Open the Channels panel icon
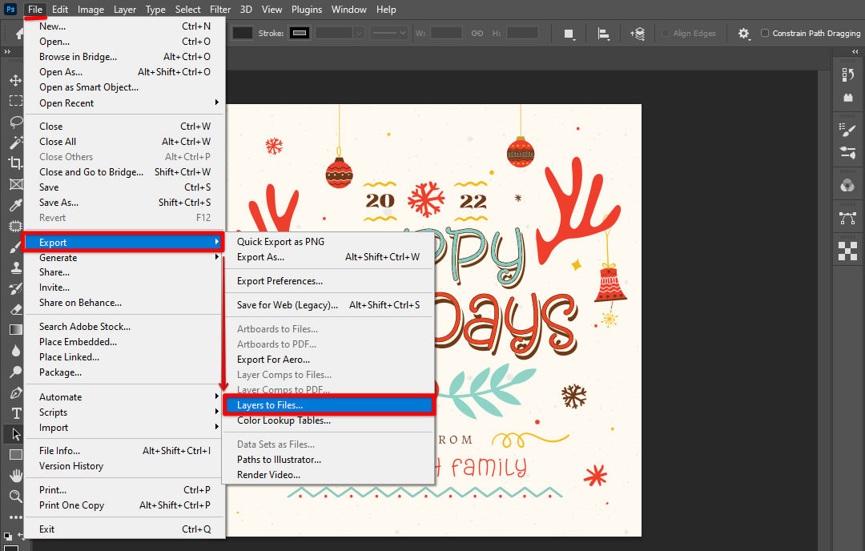Screen dimensions: 865x551 847,186
